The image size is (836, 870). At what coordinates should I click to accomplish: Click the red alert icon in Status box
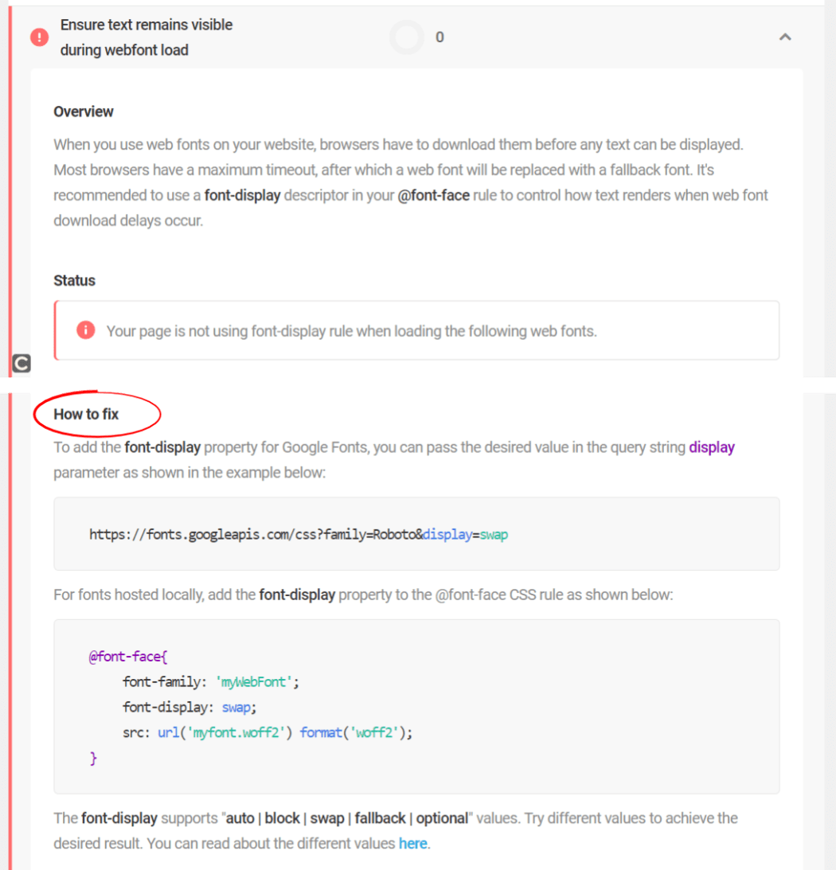point(86,330)
